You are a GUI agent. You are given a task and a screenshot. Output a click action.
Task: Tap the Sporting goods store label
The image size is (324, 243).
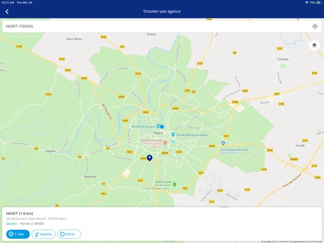234,150
